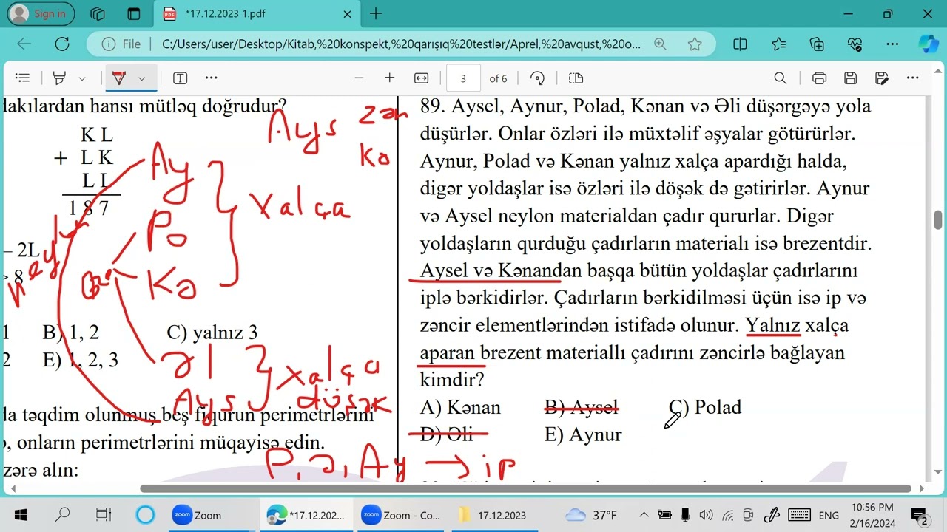This screenshot has width=947, height=532.
Task: Show hidden system tray icons
Action: tap(643, 515)
